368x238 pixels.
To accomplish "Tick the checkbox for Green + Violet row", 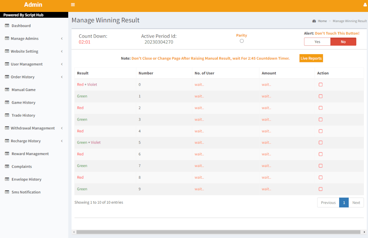I will pyautogui.click(x=320, y=143).
